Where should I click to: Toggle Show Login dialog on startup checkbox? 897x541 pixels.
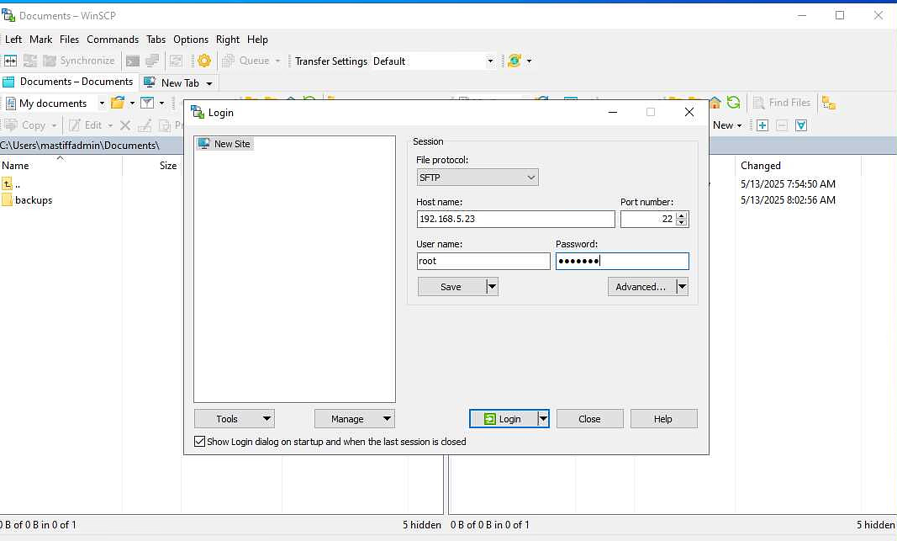pos(199,442)
